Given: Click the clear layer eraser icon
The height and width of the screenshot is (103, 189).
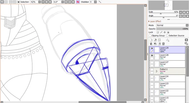Looking at the screenshot, I should pyautogui.click(x=159, y=44).
